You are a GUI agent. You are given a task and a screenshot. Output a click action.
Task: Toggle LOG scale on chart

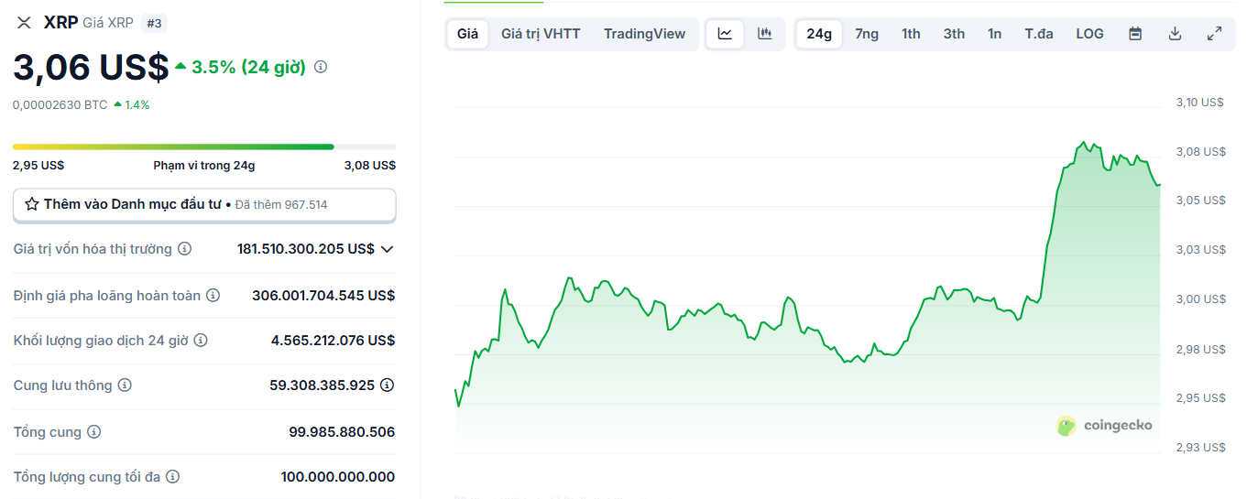pyautogui.click(x=1089, y=34)
